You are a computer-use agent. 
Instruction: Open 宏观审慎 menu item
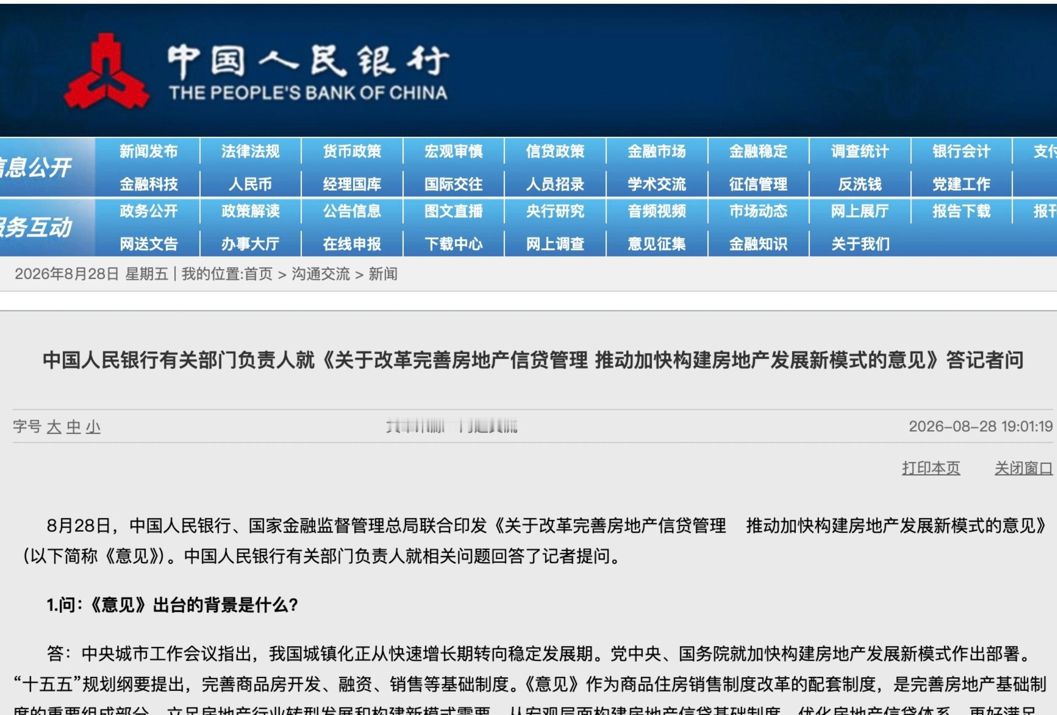[454, 151]
